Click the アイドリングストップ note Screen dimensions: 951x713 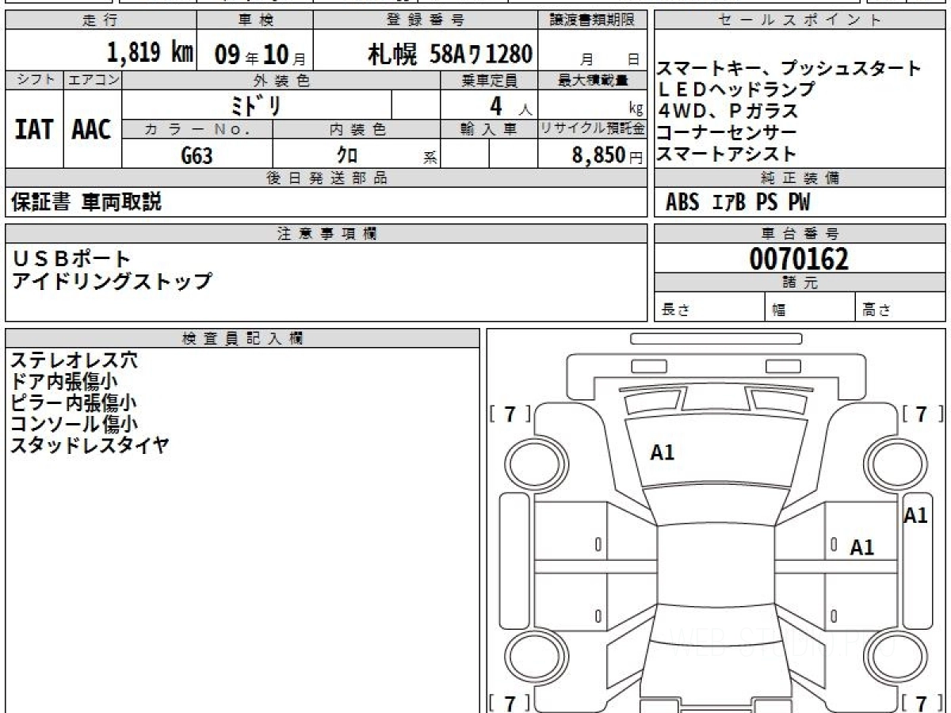[x=112, y=280]
